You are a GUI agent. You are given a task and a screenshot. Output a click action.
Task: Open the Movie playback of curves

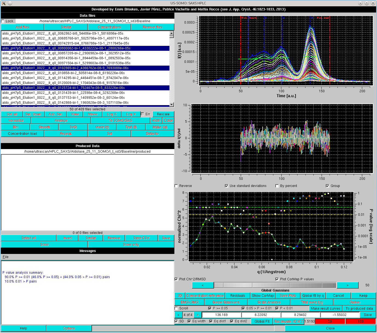click(x=92, y=114)
